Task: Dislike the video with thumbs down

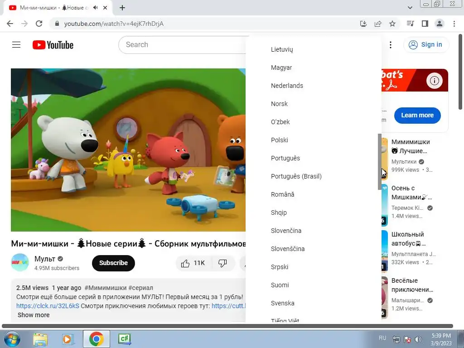Action: pos(222,263)
